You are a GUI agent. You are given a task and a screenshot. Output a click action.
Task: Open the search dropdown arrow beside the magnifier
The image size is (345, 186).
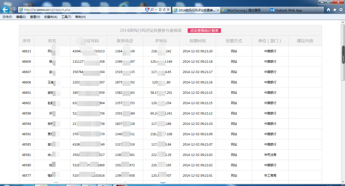[x=156, y=10]
